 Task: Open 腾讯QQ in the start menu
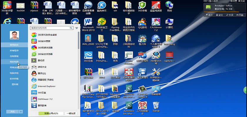[x=39, y=73]
